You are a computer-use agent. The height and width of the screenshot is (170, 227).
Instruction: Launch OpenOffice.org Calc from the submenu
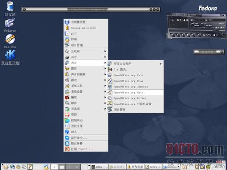[135, 75]
